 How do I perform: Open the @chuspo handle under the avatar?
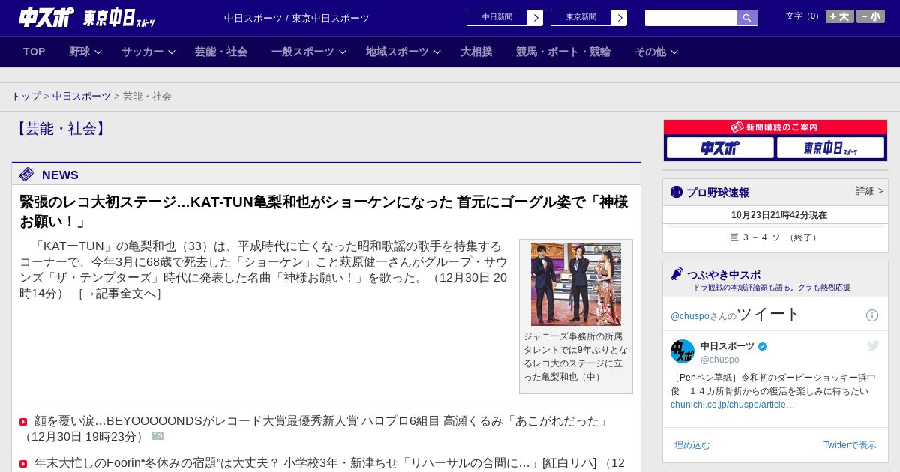[720, 360]
